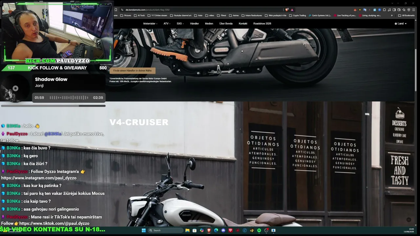Open the Brave Shields lion icon
Screen dimensions: 420x236
287,10
